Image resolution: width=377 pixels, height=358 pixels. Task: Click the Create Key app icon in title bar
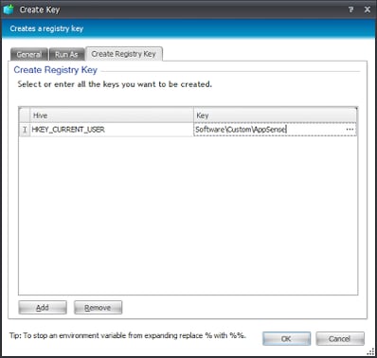[9, 9]
